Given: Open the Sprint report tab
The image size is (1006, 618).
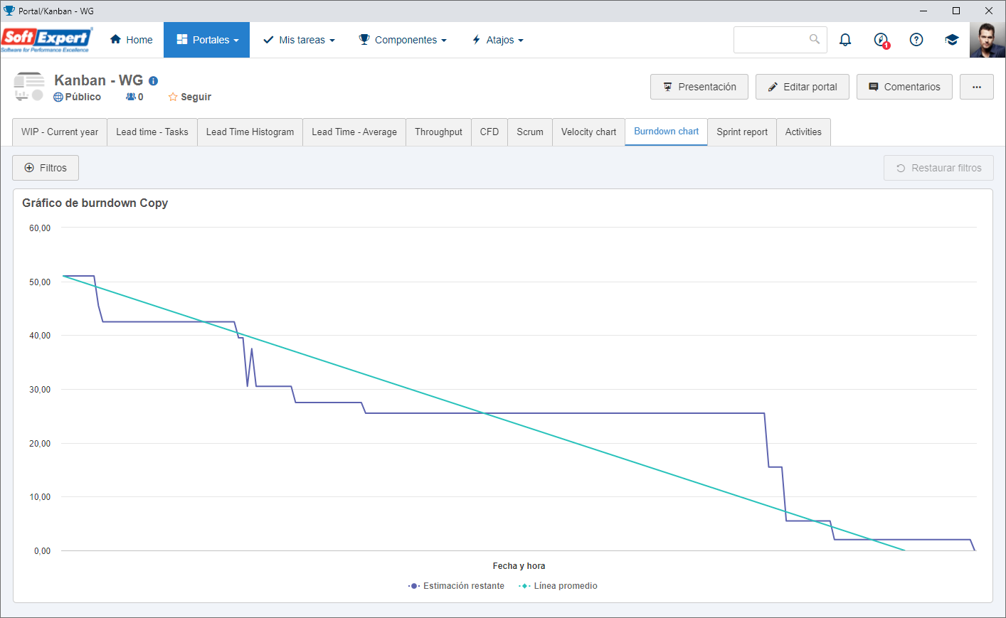Looking at the screenshot, I should (x=742, y=132).
